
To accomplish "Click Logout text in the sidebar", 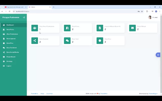I will (x=9, y=66).
